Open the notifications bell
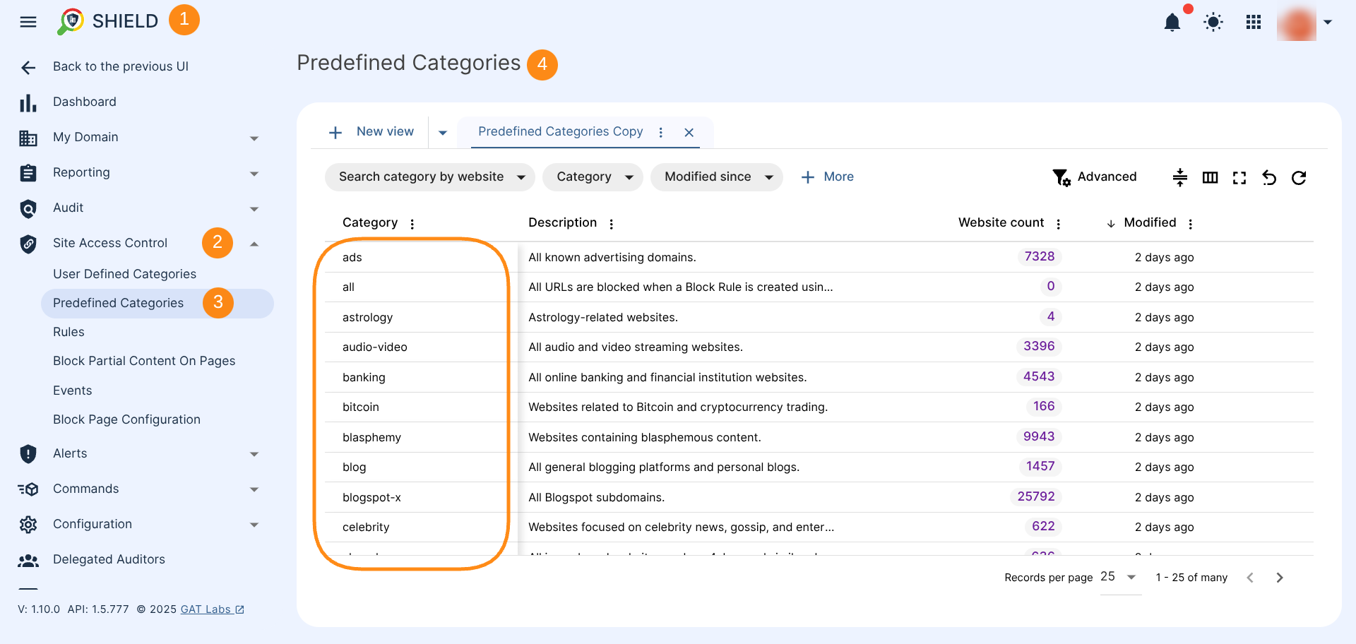 [x=1172, y=23]
